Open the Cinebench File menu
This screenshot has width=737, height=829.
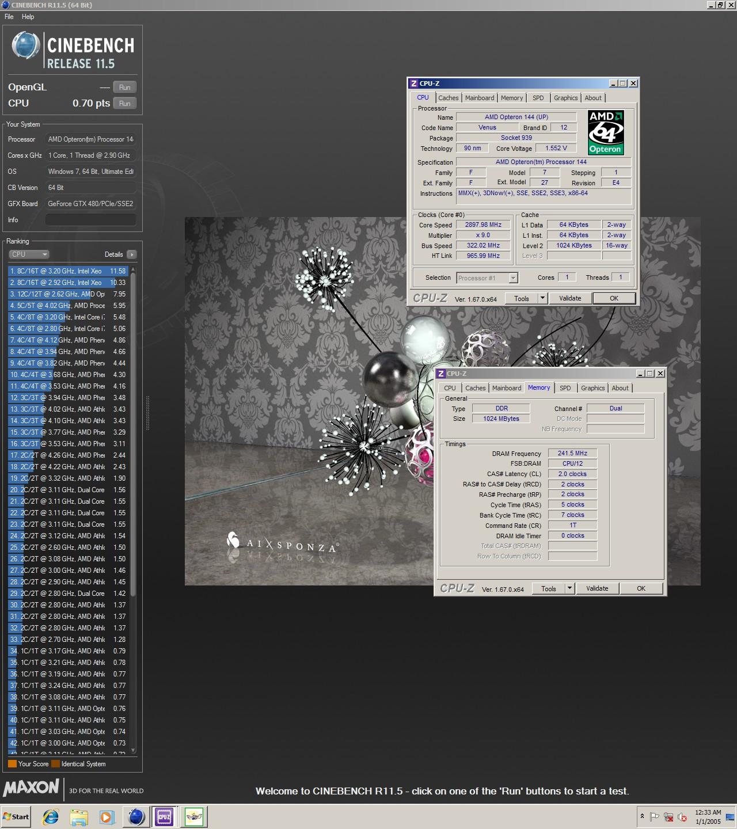pyautogui.click(x=9, y=17)
